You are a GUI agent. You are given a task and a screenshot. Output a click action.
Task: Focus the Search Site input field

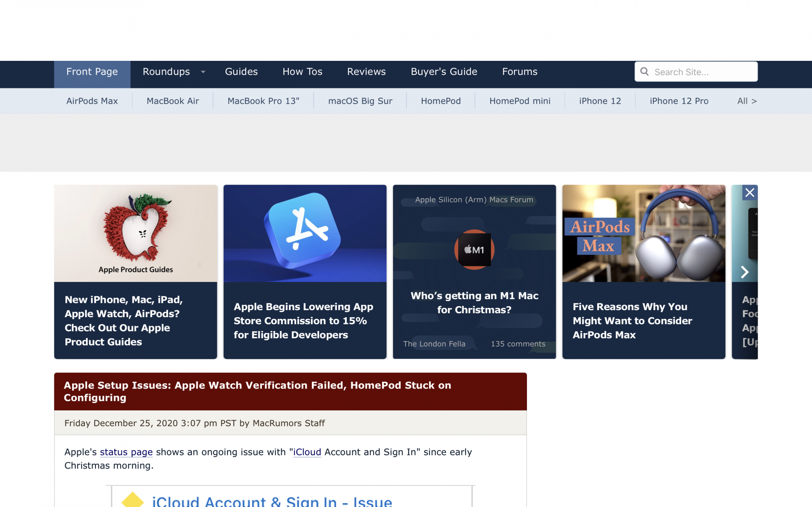click(x=702, y=72)
